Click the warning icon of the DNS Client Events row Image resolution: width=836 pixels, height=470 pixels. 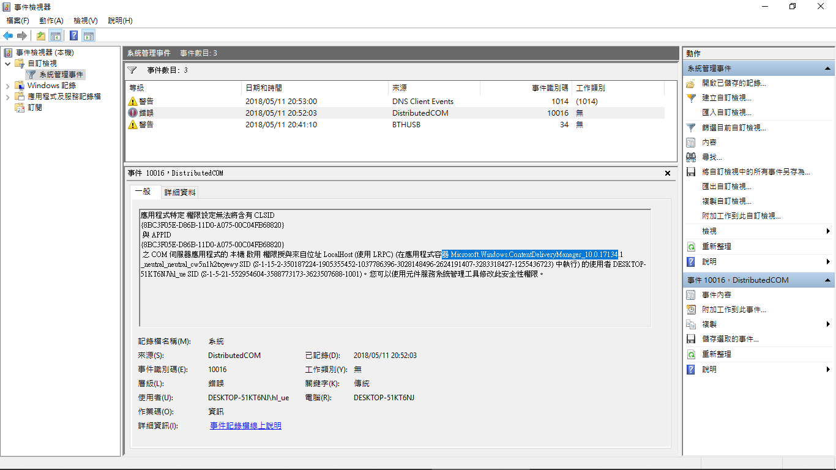[133, 102]
